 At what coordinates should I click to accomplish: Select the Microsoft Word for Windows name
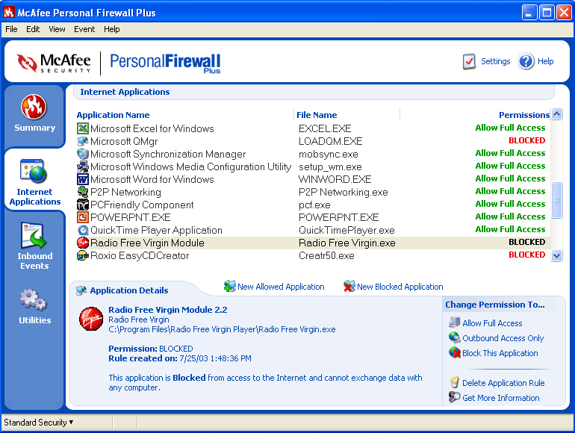tap(152, 179)
